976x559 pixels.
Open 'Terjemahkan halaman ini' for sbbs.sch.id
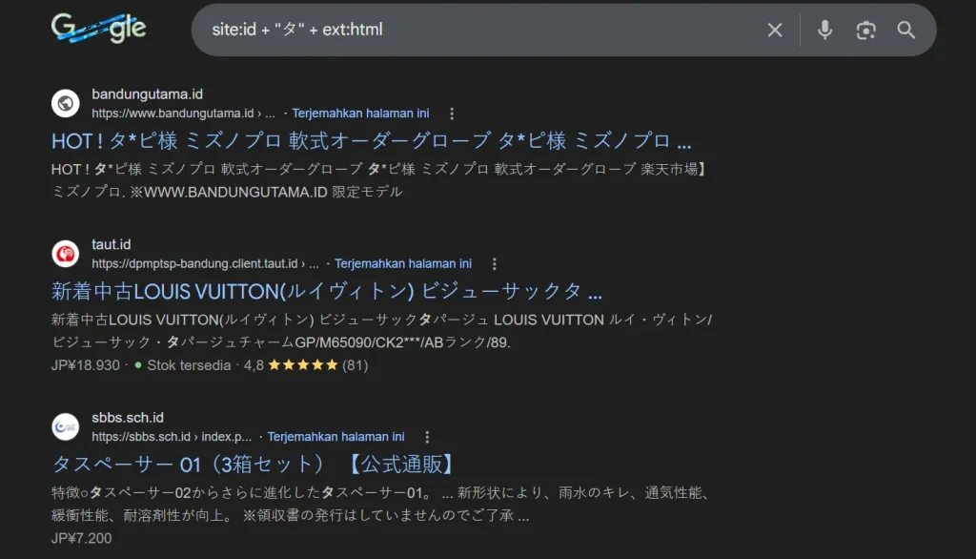[x=335, y=437]
